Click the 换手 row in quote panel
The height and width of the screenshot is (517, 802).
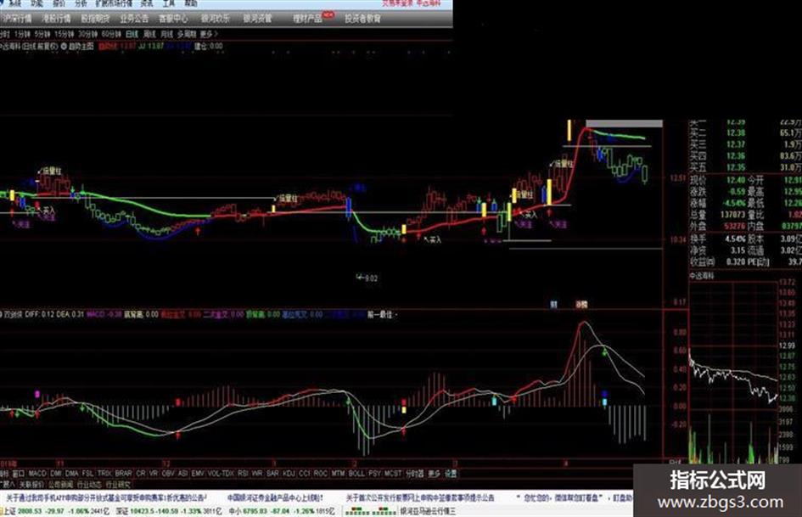745,239
